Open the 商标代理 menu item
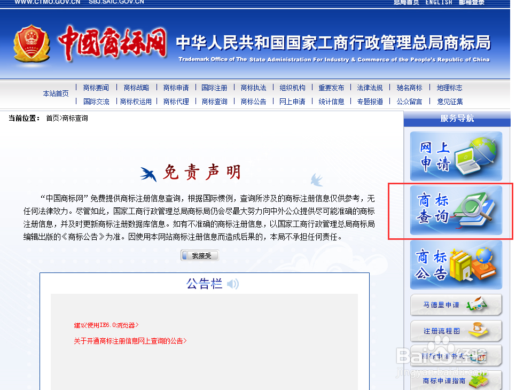This screenshot has height=390, width=516. pos(176,102)
